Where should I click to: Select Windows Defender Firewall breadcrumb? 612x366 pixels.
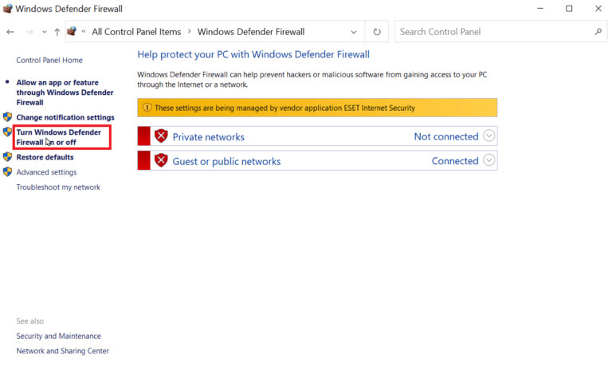[251, 32]
